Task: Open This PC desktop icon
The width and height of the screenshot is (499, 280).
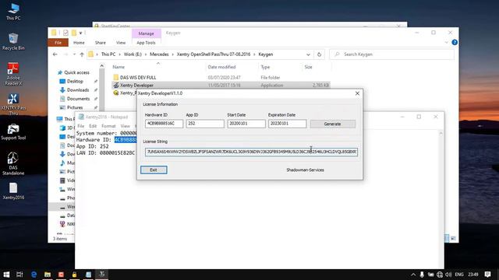Action: [x=13, y=12]
